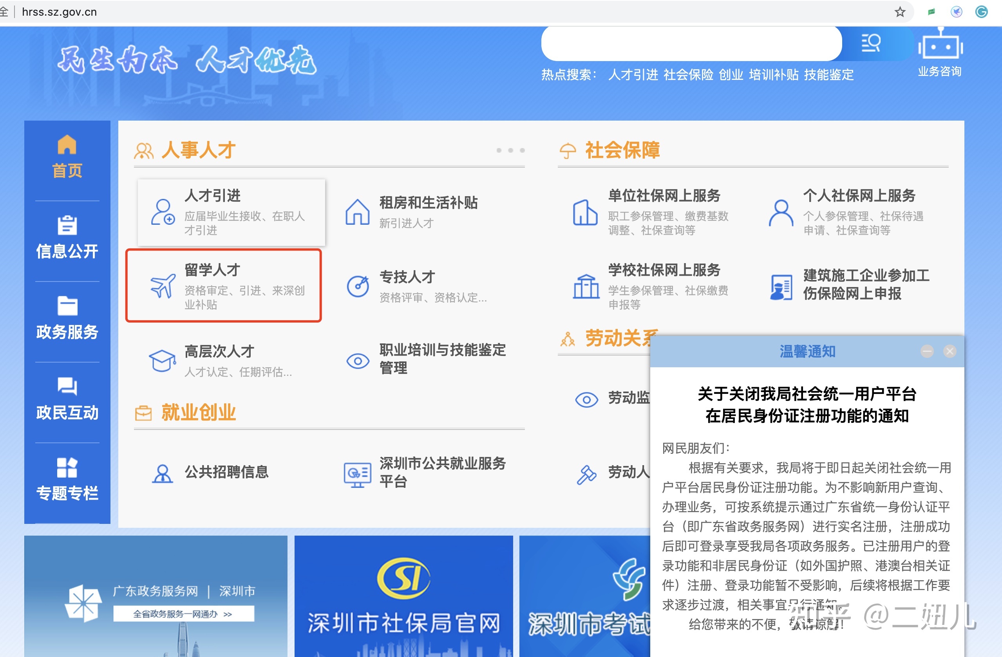Viewport: 1002px width, 657px height.
Task: Click the search magnifier icon button
Action: pos(871,43)
